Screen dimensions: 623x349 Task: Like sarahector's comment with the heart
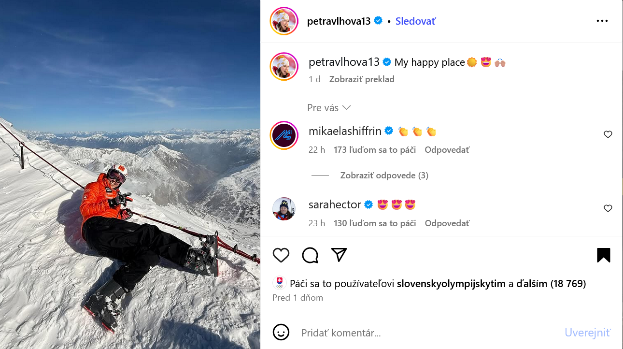click(x=608, y=208)
